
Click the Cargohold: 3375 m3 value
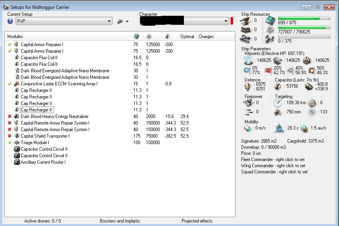(306, 141)
